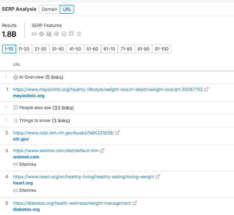Viewport: 234px width, 215px height.
Task: Open the mayoclinic.org weight-loss article URL
Action: pos(108,89)
